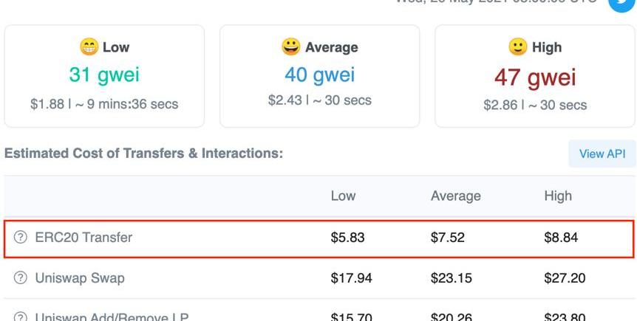The image size is (637, 321).
Task: Click the smiley emoji on Average card
Action: click(x=291, y=47)
